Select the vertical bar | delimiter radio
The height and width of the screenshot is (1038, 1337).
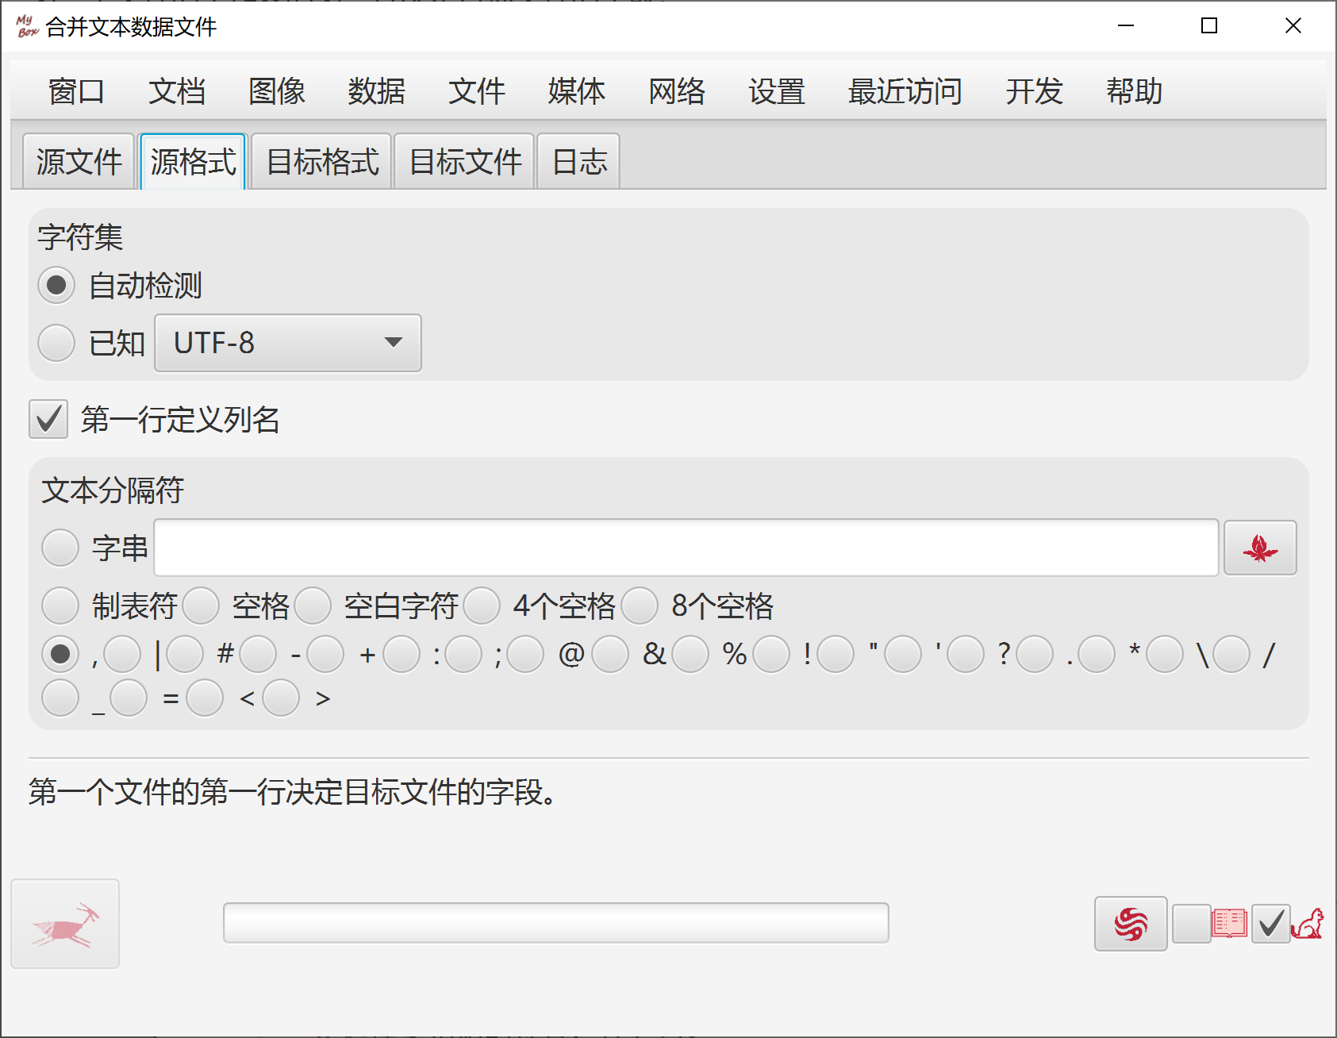coord(122,654)
